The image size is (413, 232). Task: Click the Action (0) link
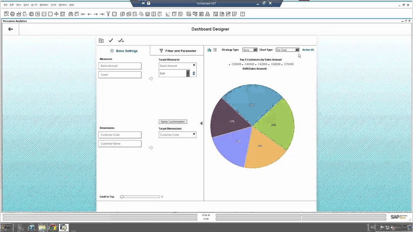[308, 50]
